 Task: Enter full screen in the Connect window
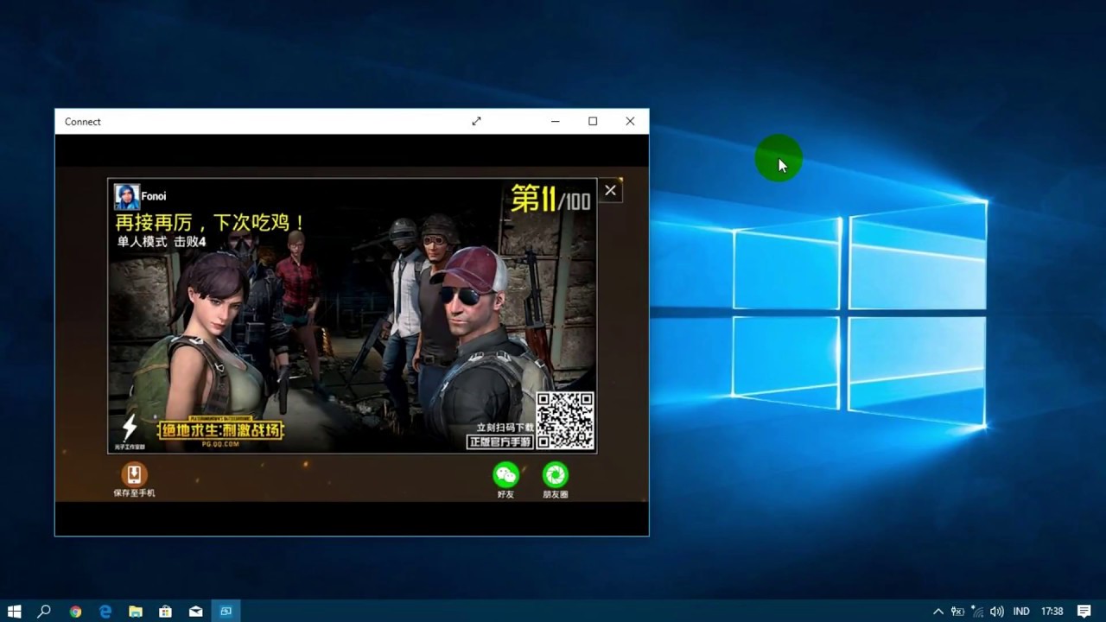[476, 121]
